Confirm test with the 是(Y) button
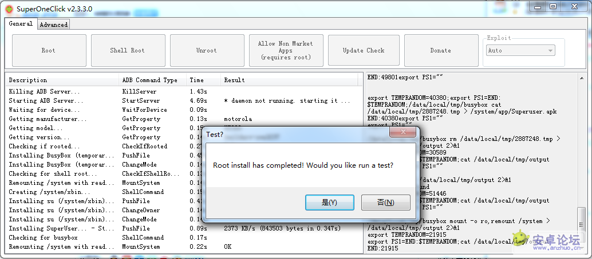Viewport: 592px width, 259px height. click(x=329, y=203)
